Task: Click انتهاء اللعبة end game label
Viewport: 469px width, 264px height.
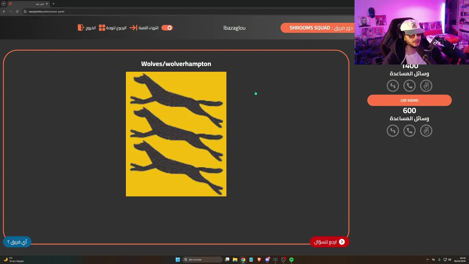Action: point(148,28)
